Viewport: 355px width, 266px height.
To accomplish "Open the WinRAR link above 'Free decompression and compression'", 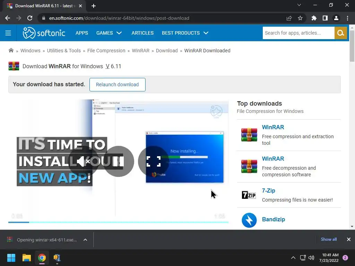I will (273, 159).
